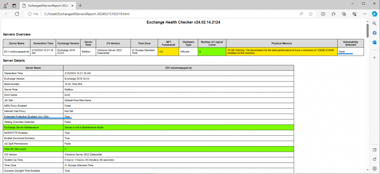This screenshot has width=380, height=174.
Task: Click the Server Role column header
Action: click(88, 43)
